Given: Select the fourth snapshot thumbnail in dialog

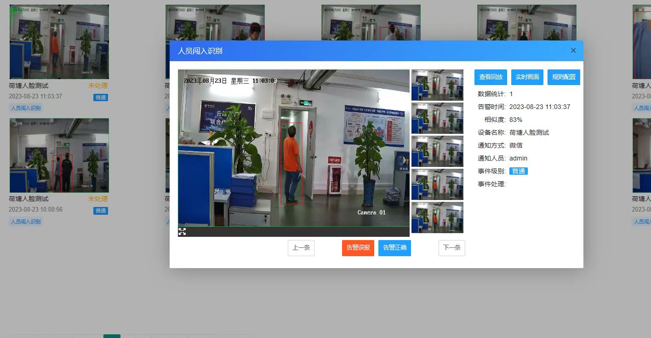Looking at the screenshot, I should (x=437, y=184).
